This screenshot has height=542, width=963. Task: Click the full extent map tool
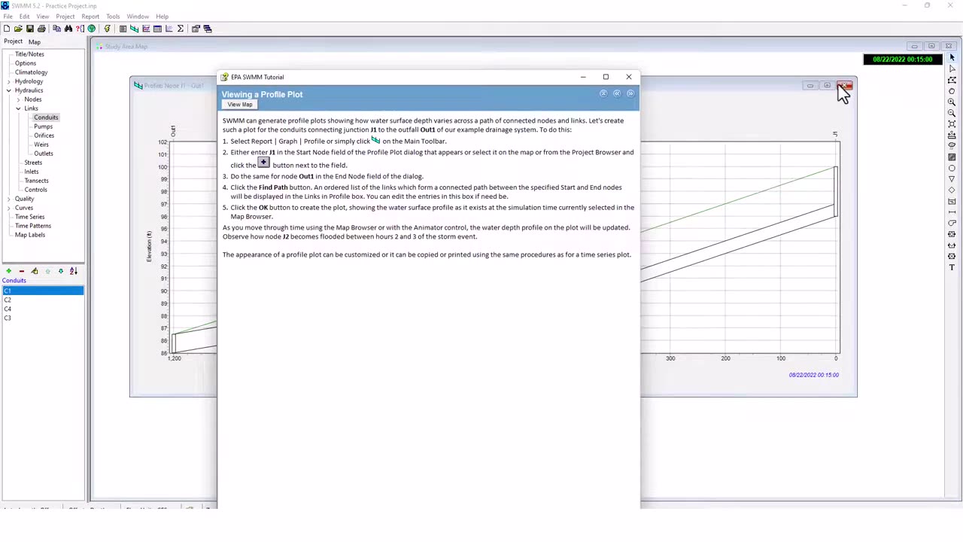(x=952, y=124)
